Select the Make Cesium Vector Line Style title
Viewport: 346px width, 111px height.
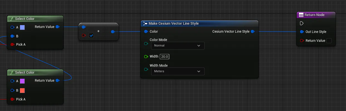click(174, 24)
